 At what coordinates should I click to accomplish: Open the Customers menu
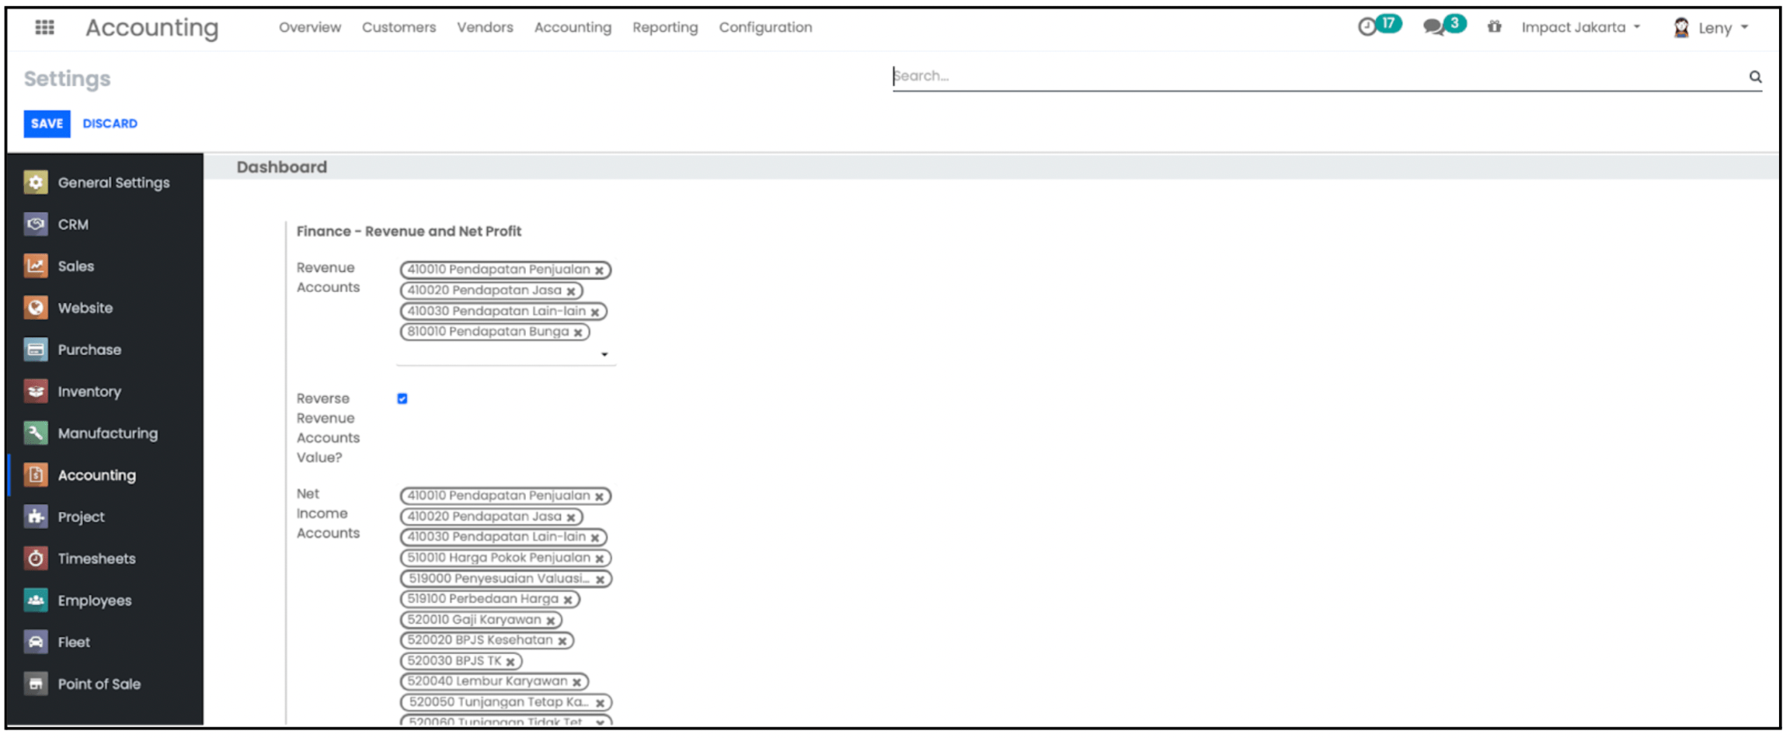pyautogui.click(x=399, y=27)
